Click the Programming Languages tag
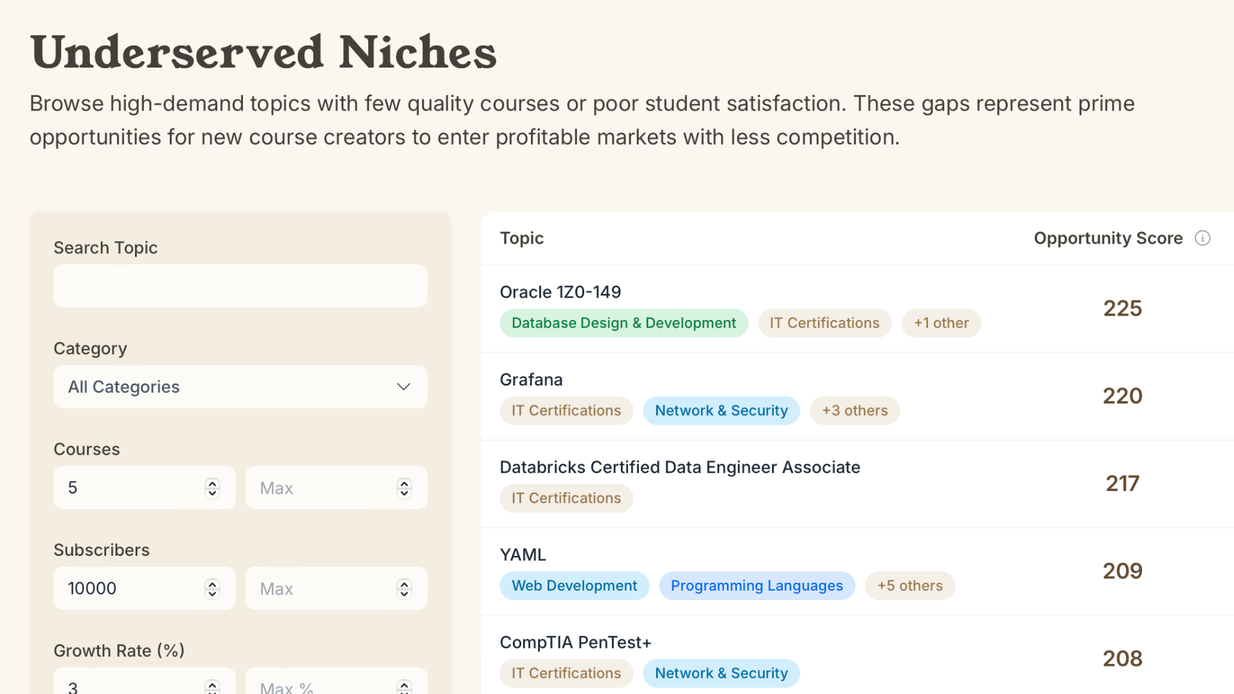This screenshot has width=1234, height=694. pyautogui.click(x=756, y=586)
